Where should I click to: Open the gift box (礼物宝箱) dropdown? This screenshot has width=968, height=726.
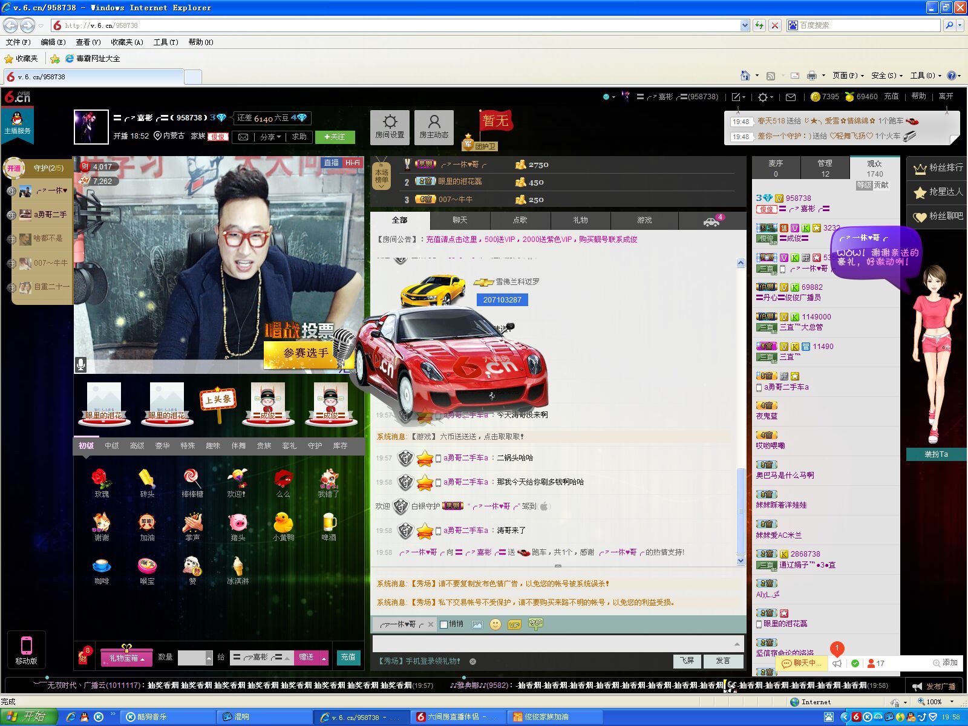(126, 658)
